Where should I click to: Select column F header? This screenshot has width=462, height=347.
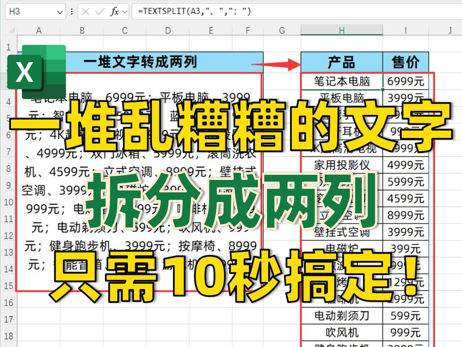[x=248, y=30]
